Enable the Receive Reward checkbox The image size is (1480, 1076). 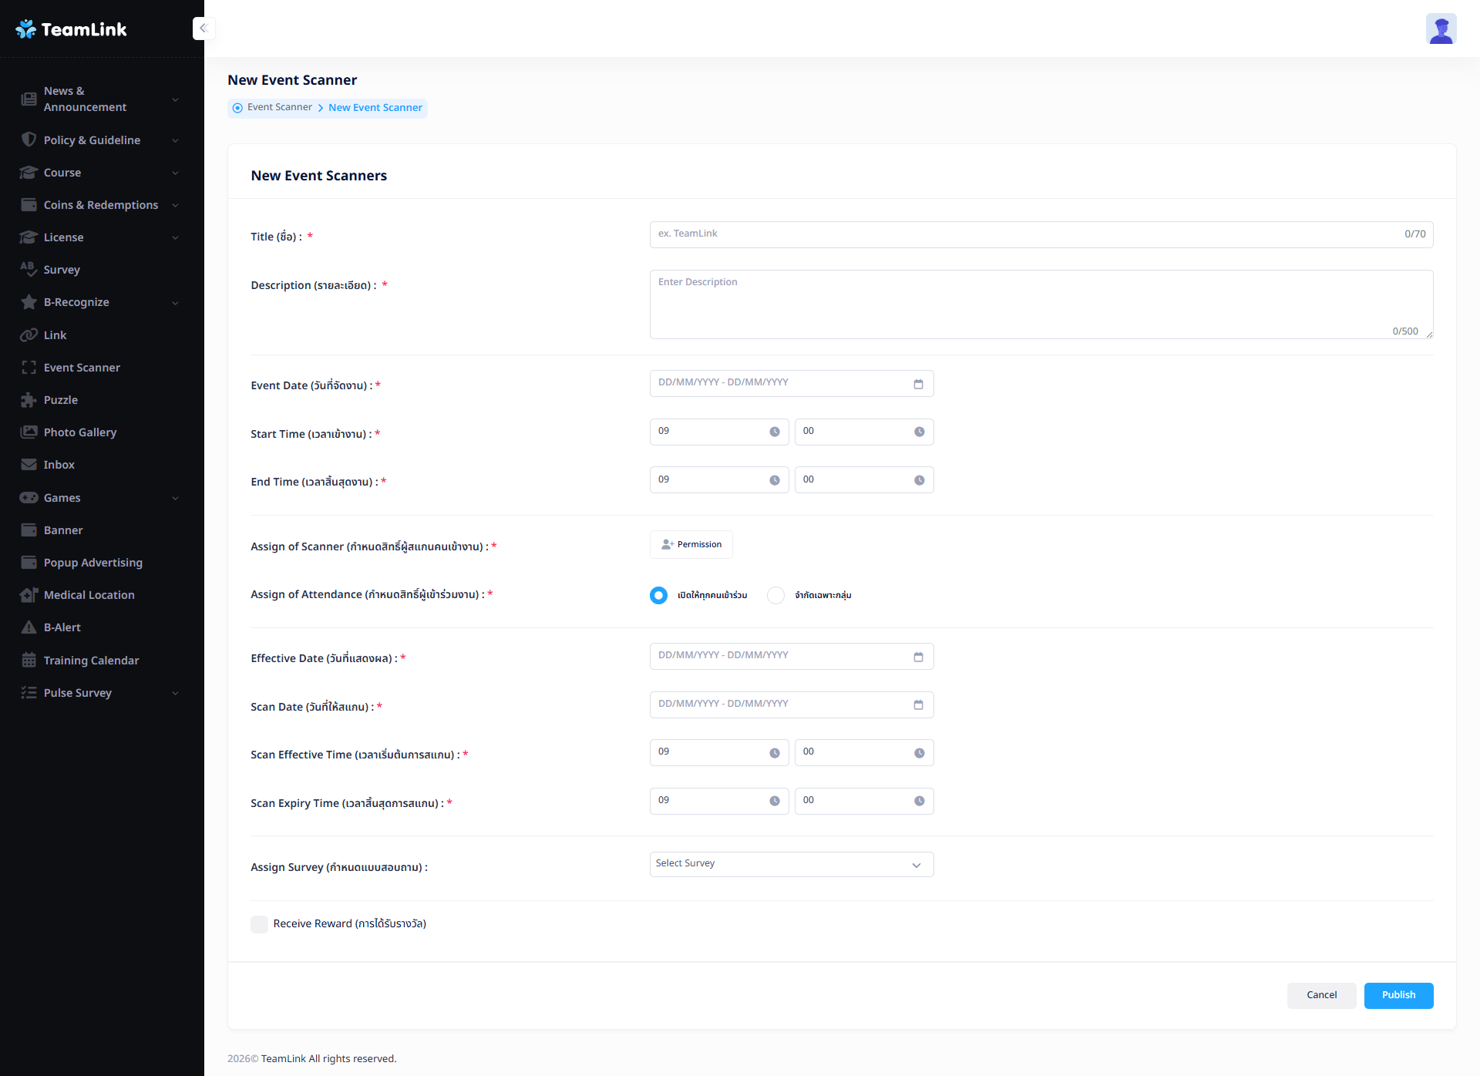tap(260, 924)
